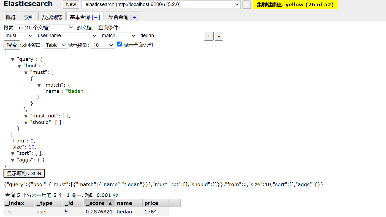
Task: Sort results by _id column header
Action: pos(73,203)
